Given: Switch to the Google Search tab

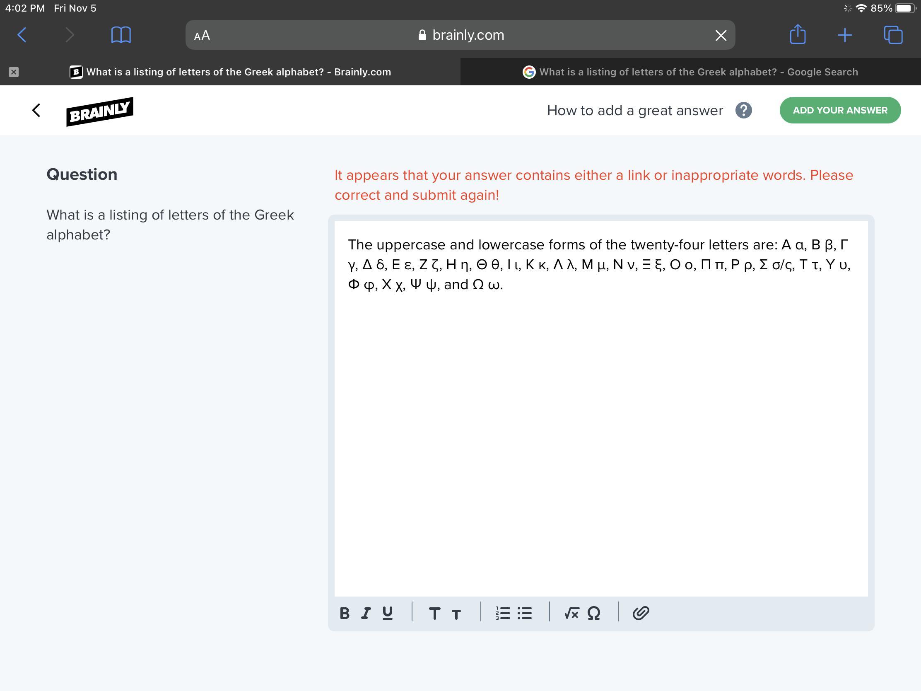Looking at the screenshot, I should 690,72.
